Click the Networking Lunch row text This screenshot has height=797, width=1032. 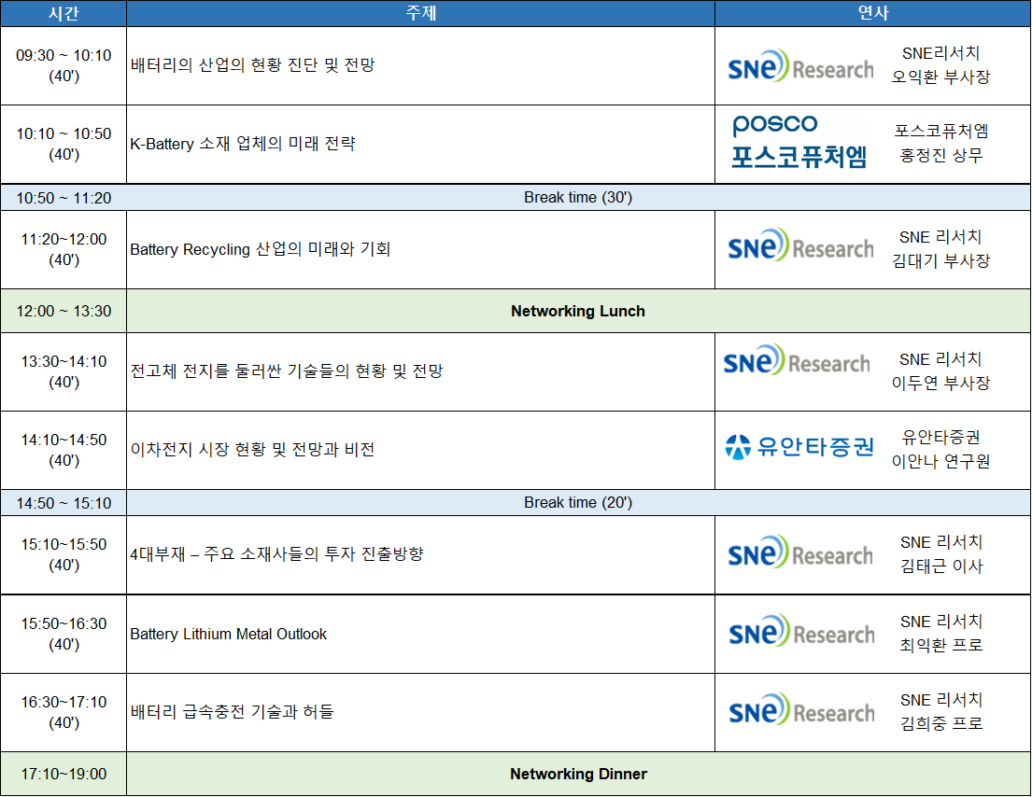tap(578, 311)
